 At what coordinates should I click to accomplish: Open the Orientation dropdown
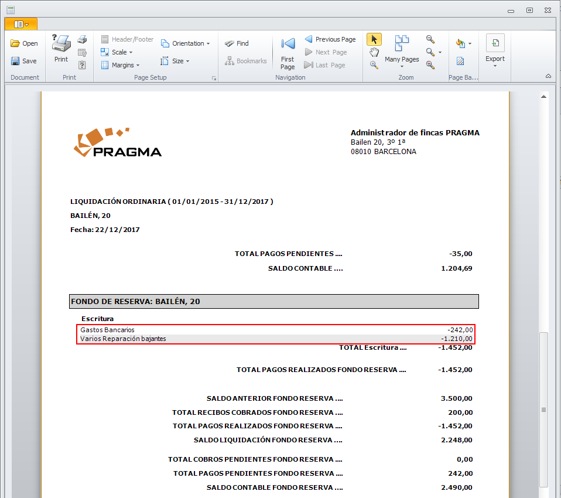[x=185, y=43]
